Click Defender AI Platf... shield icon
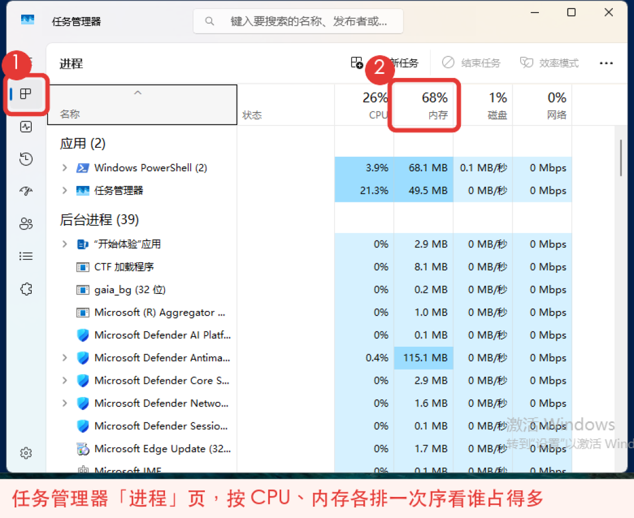Screen dimensions: 634x518 (83, 335)
